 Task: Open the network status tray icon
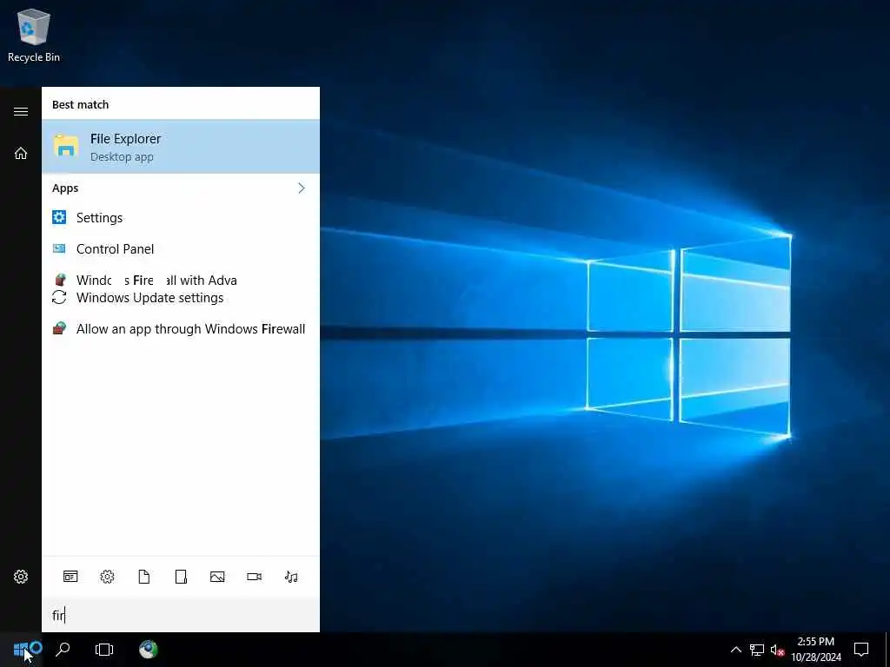(757, 650)
